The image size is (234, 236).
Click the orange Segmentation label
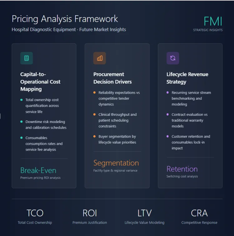point(116,163)
